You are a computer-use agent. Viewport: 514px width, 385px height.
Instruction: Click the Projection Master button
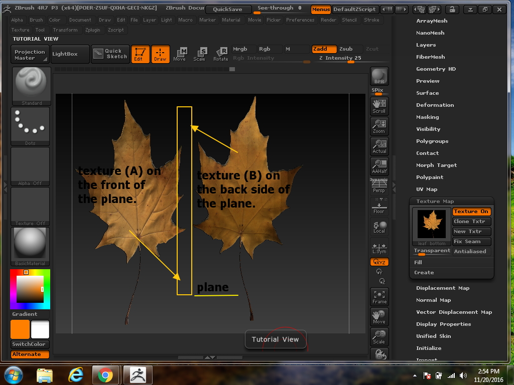point(30,54)
